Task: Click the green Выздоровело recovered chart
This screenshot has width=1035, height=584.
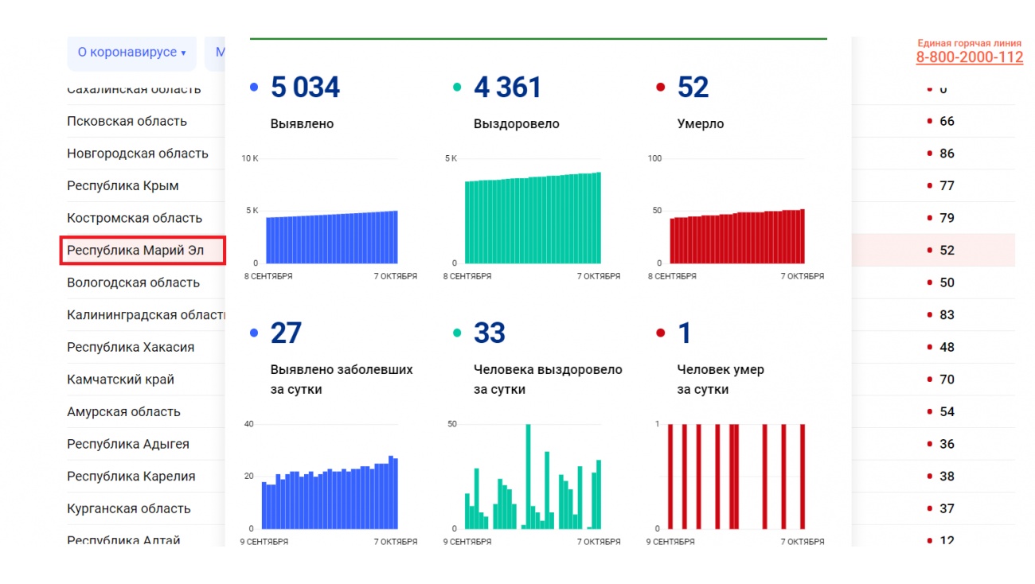Action: coord(532,219)
